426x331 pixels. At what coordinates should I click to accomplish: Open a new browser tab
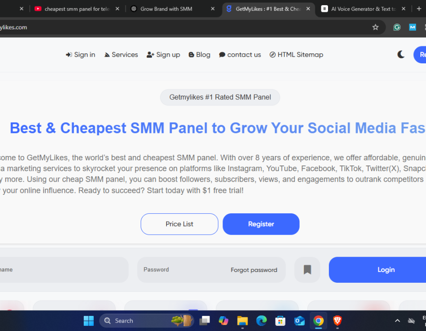pos(418,9)
